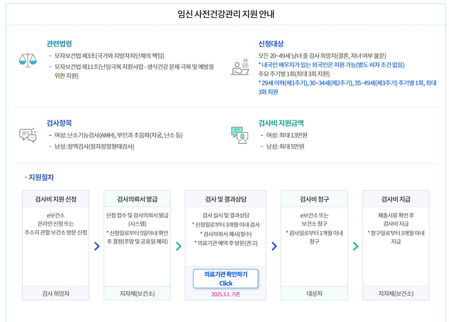Click the green arrow after the 검사비 청구 step
The height and width of the screenshot is (322, 449).
[x=356, y=246]
